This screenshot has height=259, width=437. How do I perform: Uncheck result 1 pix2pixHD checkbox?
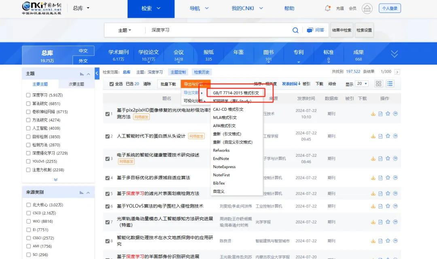(x=108, y=114)
